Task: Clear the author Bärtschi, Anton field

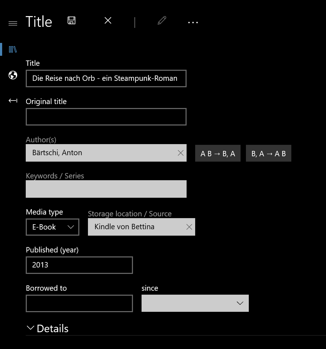Action: [x=181, y=153]
